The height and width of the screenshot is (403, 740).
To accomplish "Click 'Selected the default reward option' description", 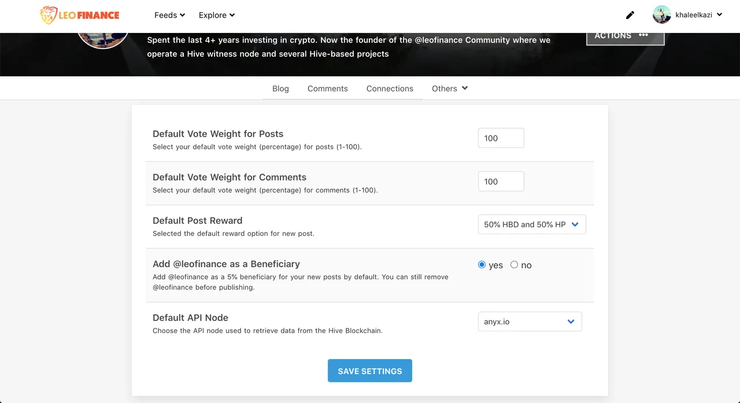I will (234, 234).
